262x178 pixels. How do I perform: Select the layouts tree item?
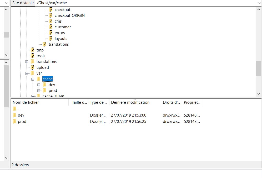tap(61, 39)
